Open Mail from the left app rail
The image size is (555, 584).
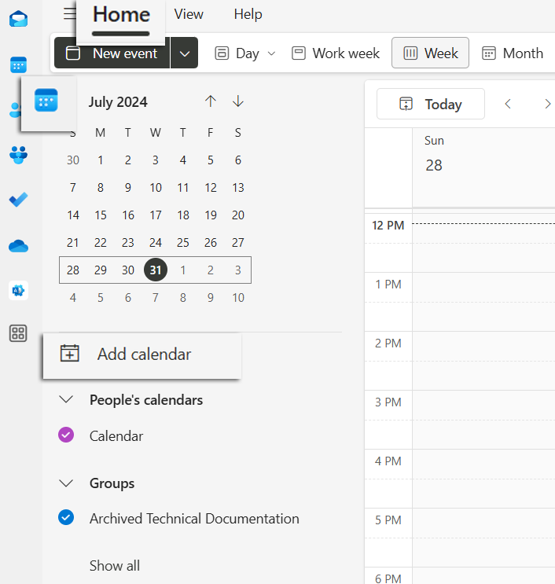18,20
